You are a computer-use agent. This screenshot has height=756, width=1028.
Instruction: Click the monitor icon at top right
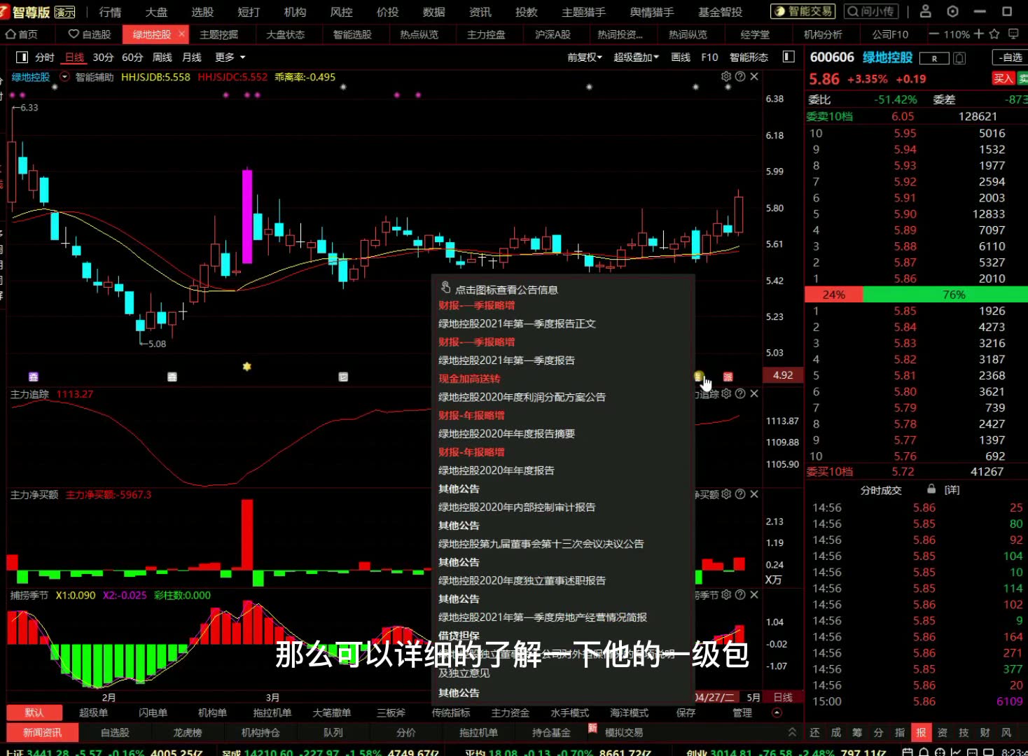click(x=1013, y=34)
